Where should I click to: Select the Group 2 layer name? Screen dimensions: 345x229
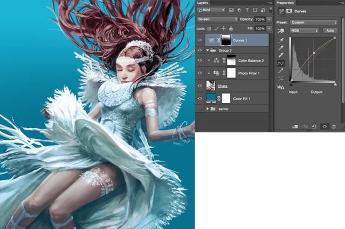click(225, 51)
